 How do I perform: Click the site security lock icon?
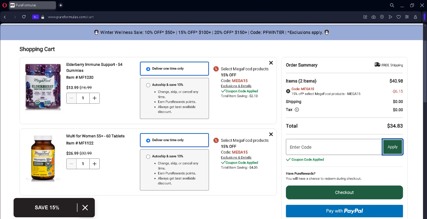pyautogui.click(x=43, y=17)
